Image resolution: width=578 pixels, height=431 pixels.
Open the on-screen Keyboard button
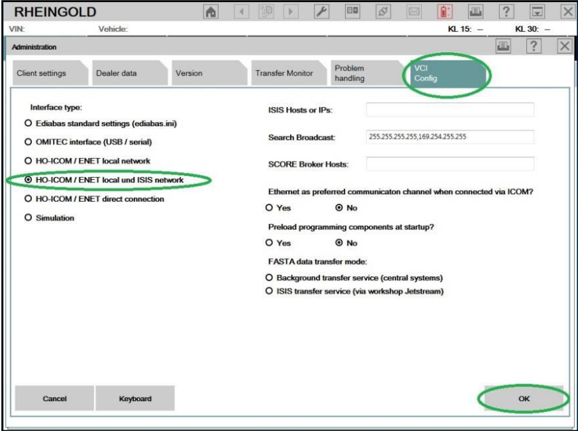pos(135,398)
